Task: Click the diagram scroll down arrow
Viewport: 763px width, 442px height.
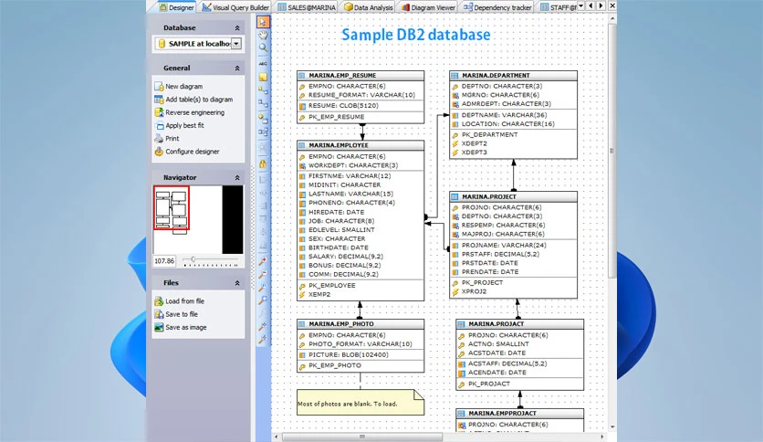Action: point(612,426)
